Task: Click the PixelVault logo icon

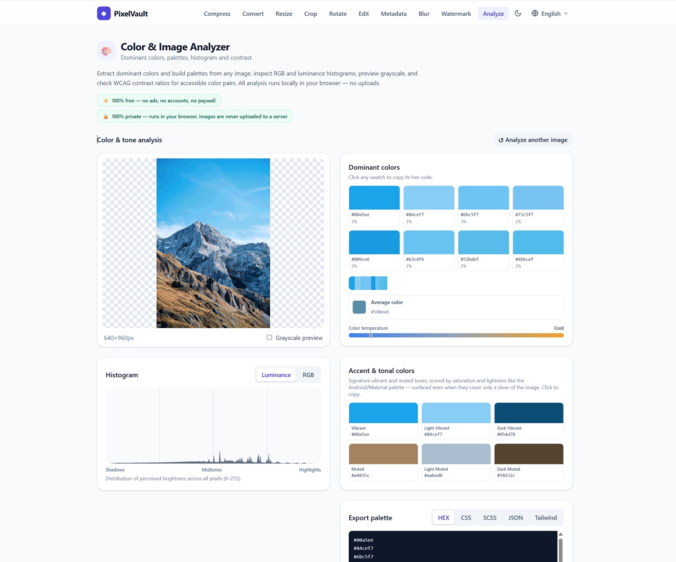Action: pos(104,14)
